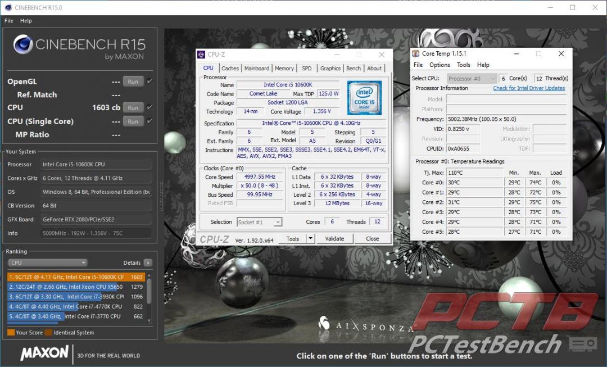Screen dimensions: 607x367
Task: Minimize the Core Temp window
Action: pyautogui.click(x=516, y=54)
